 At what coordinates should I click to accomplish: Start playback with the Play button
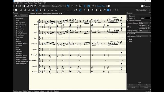(x=76, y=6)
